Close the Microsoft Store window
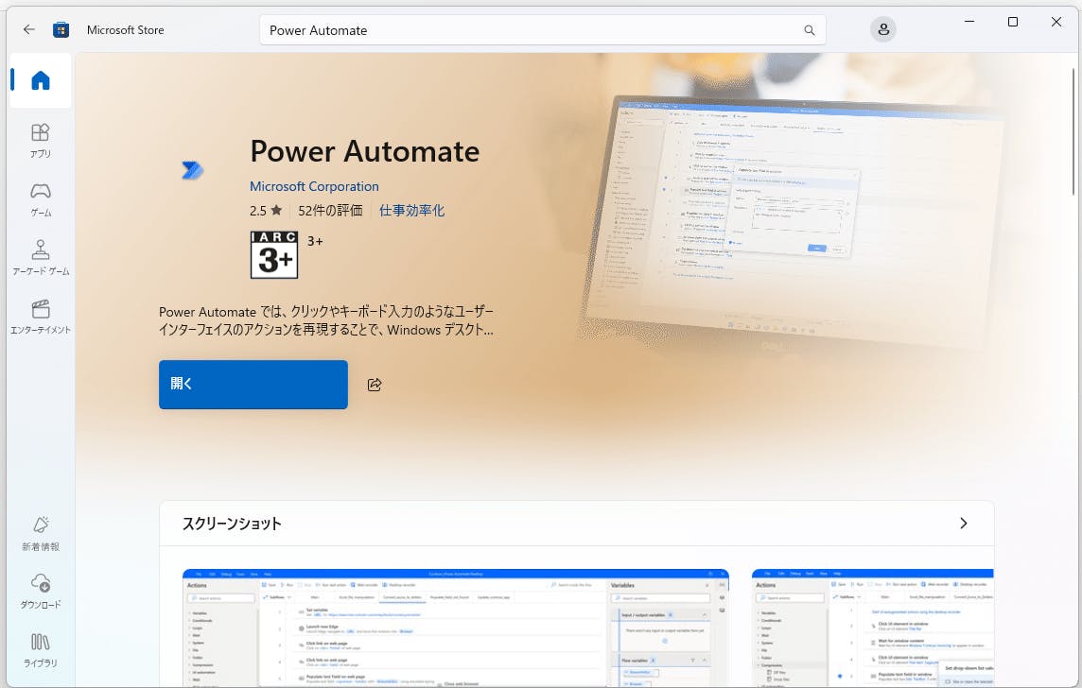Screen dimensions: 1082x688 click(x=1056, y=22)
